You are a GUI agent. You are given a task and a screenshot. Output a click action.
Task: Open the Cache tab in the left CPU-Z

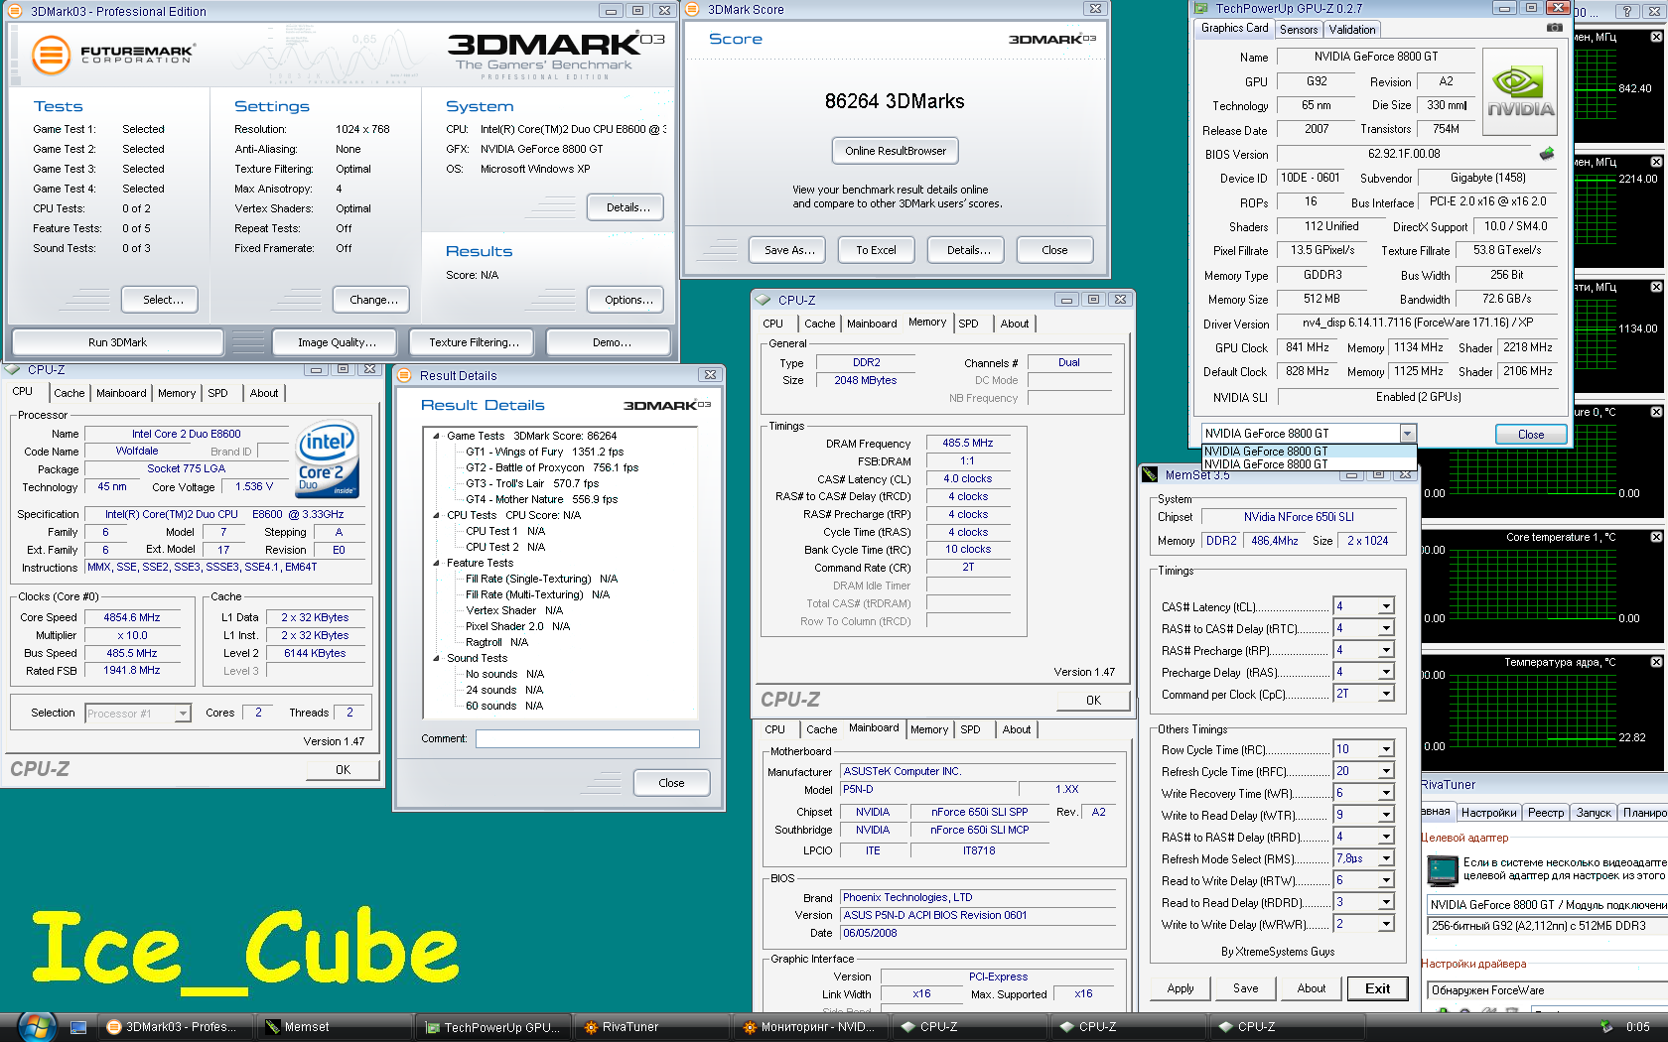pyautogui.click(x=69, y=393)
